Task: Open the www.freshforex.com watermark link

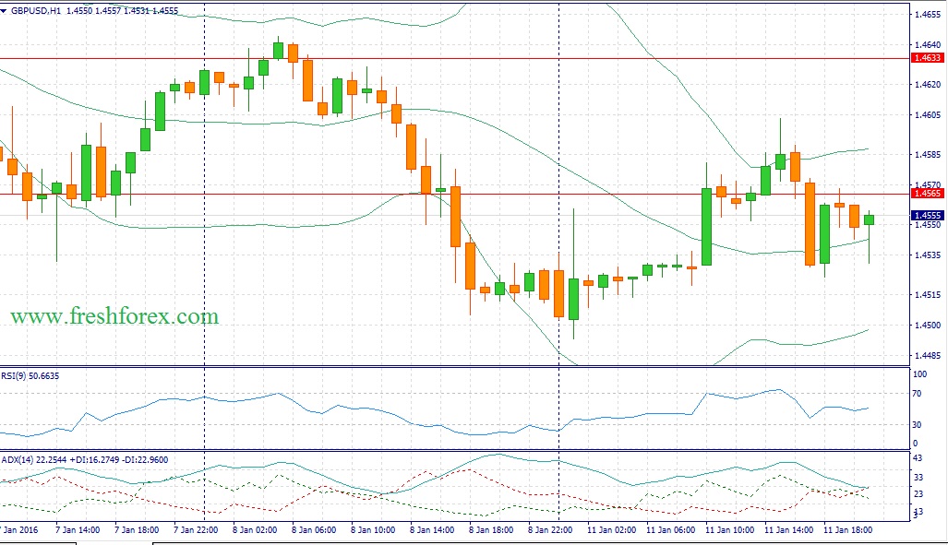Action: (x=114, y=316)
